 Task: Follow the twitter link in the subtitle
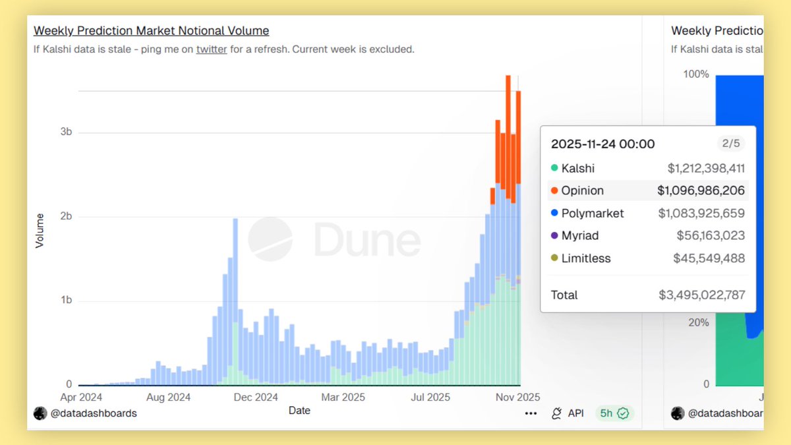click(x=212, y=49)
